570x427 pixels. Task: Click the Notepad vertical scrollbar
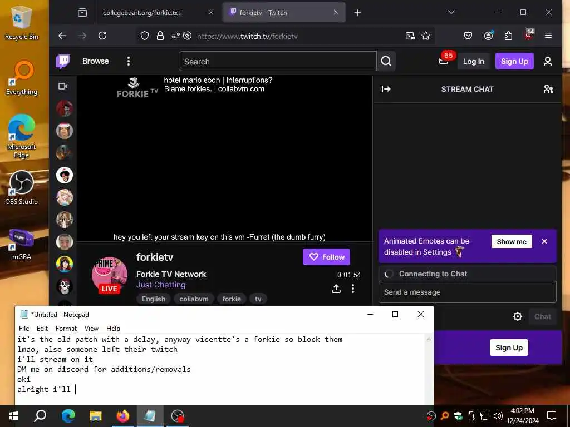tap(429, 369)
